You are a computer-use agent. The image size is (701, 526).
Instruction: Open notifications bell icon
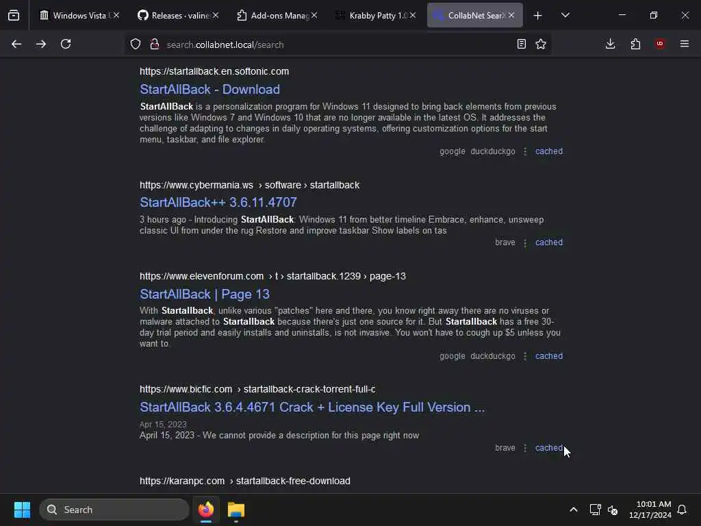[x=683, y=510]
